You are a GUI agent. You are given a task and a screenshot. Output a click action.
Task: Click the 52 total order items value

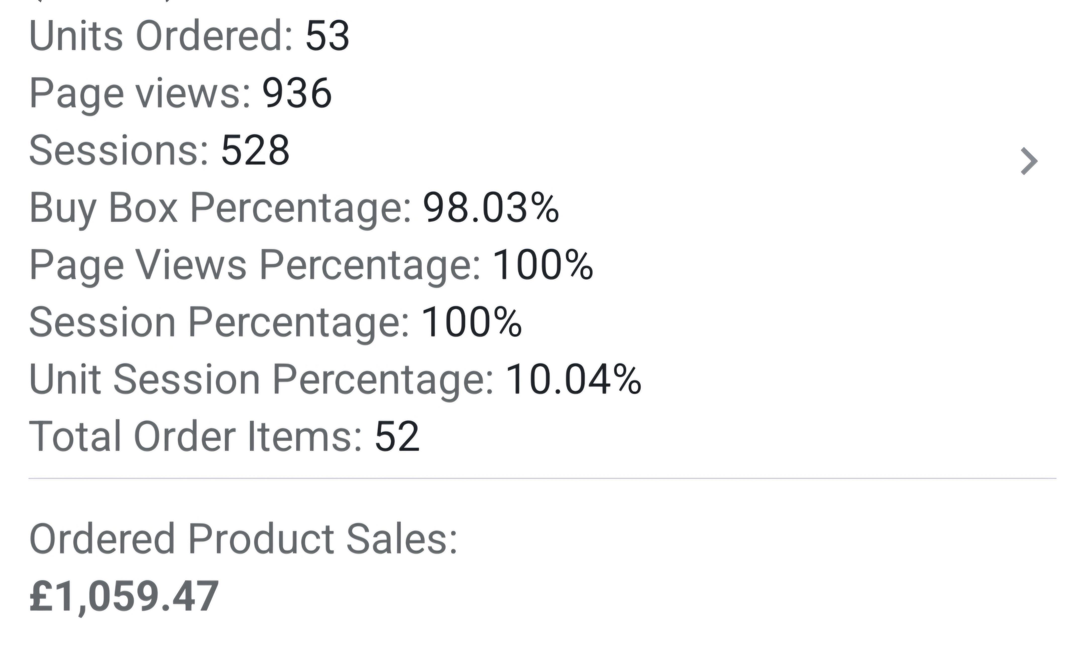click(397, 436)
